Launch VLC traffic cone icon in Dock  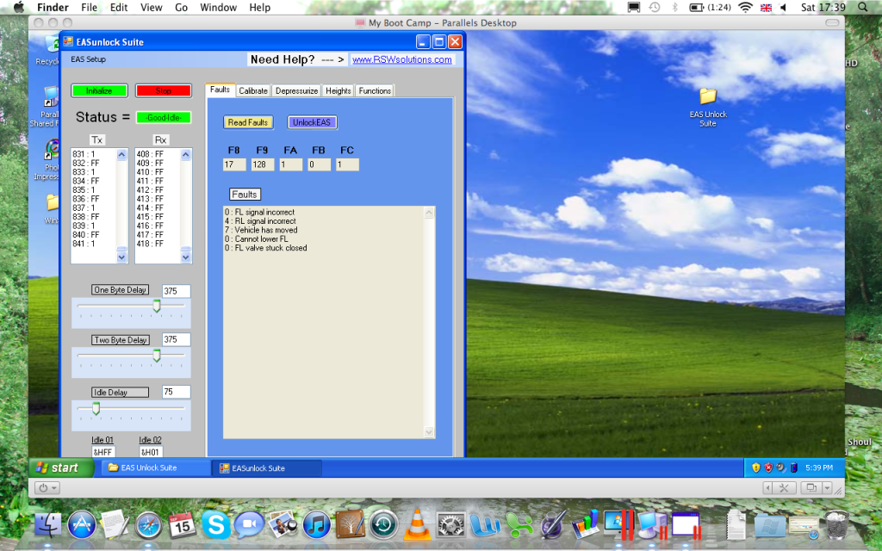click(418, 524)
